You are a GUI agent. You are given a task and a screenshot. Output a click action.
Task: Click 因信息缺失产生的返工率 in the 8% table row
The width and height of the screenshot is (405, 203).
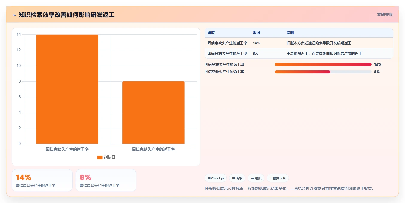point(227,54)
